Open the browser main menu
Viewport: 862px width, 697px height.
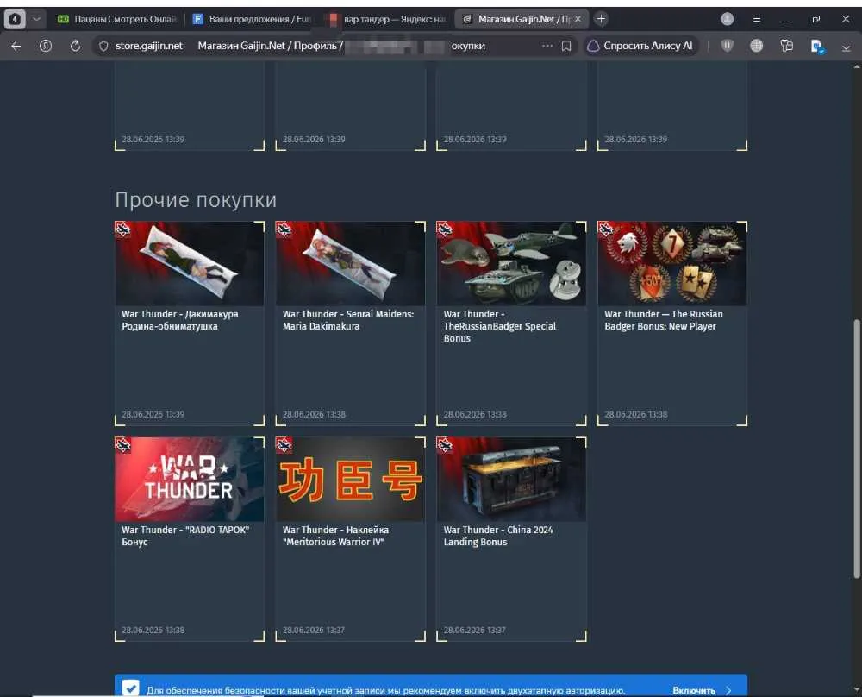757,19
